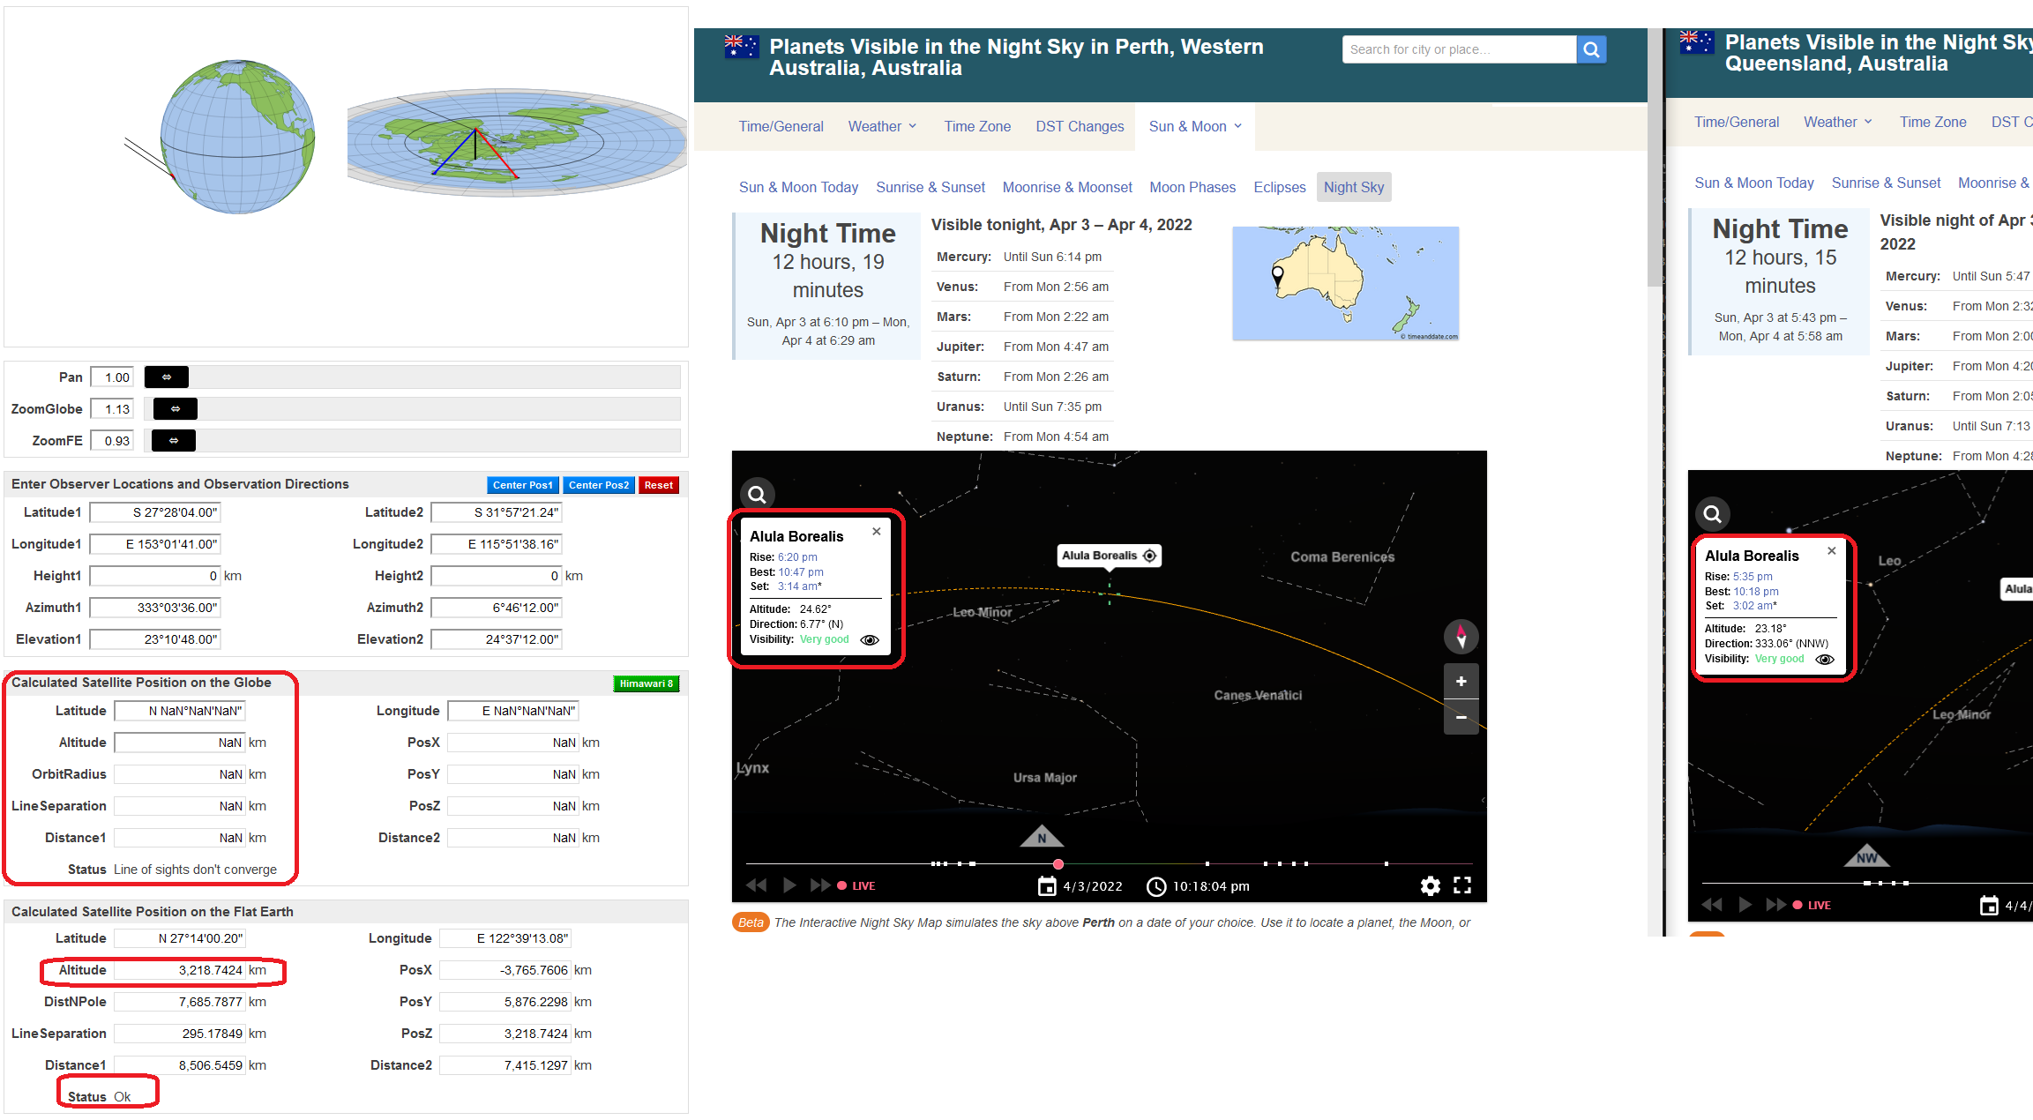Image resolution: width=2033 pixels, height=1120 pixels.
Task: Open calendar date picker showing 4/3/2022
Action: coord(1080,886)
